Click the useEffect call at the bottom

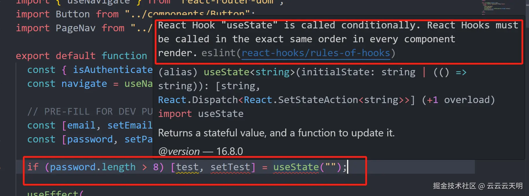[52, 193]
